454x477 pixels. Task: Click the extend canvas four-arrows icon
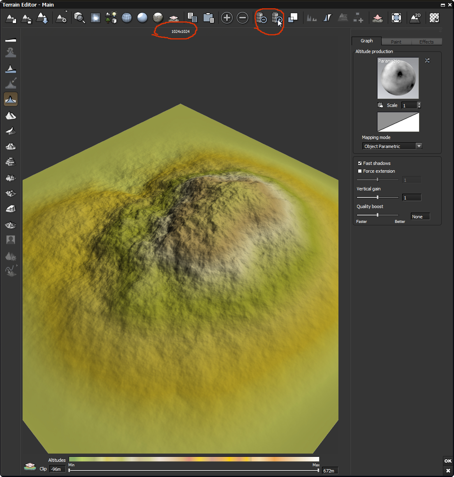tap(396, 18)
